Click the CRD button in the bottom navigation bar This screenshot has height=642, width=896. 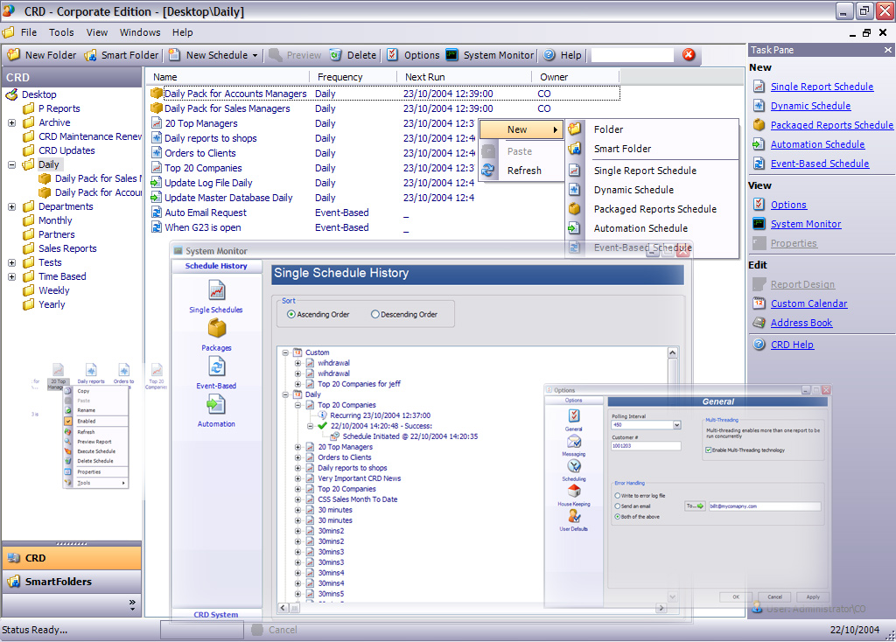(x=72, y=558)
